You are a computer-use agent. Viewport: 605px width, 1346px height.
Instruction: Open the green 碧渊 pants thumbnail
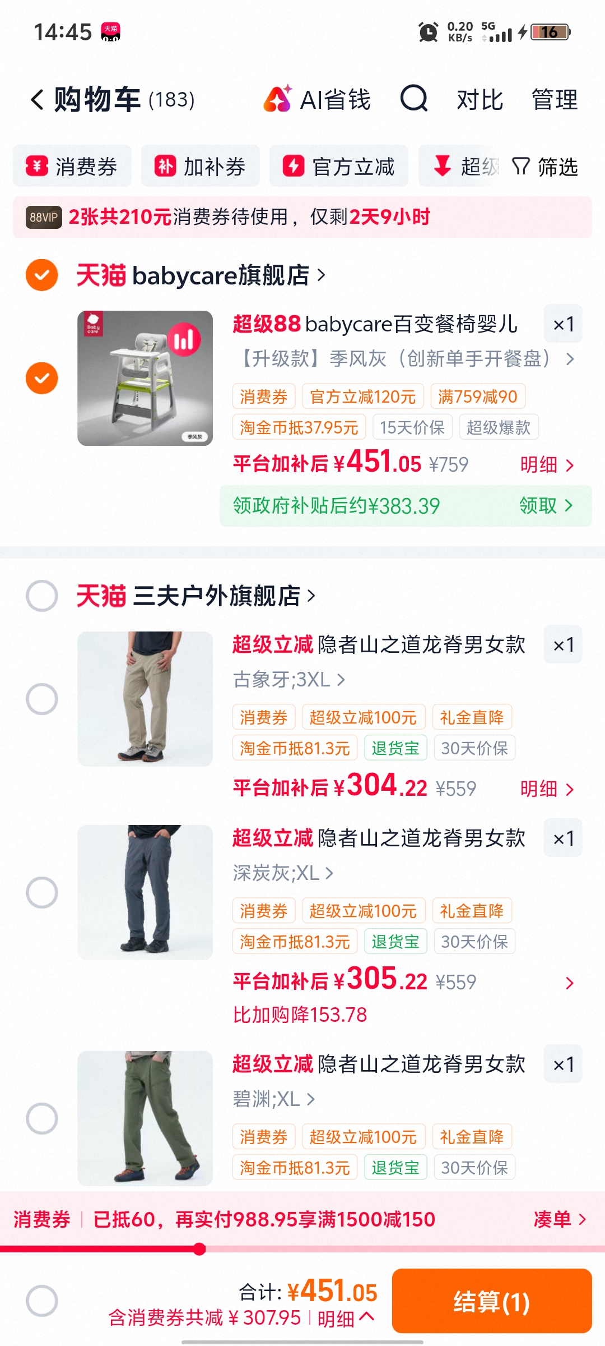145,1118
